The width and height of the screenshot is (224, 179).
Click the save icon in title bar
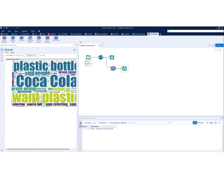(x=7, y=28)
